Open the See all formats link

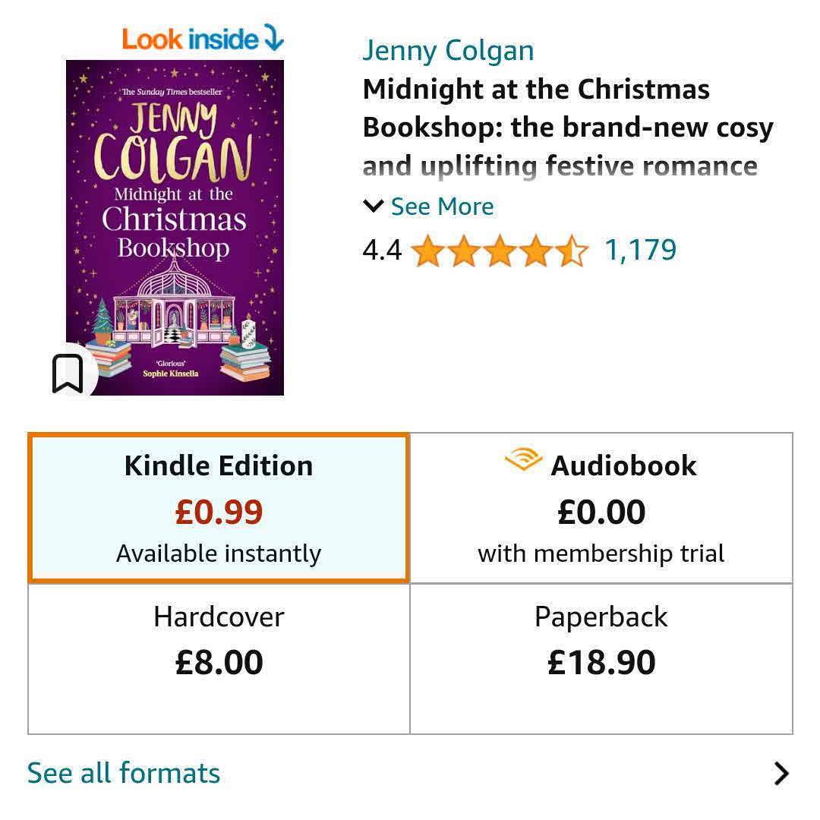pos(124,774)
